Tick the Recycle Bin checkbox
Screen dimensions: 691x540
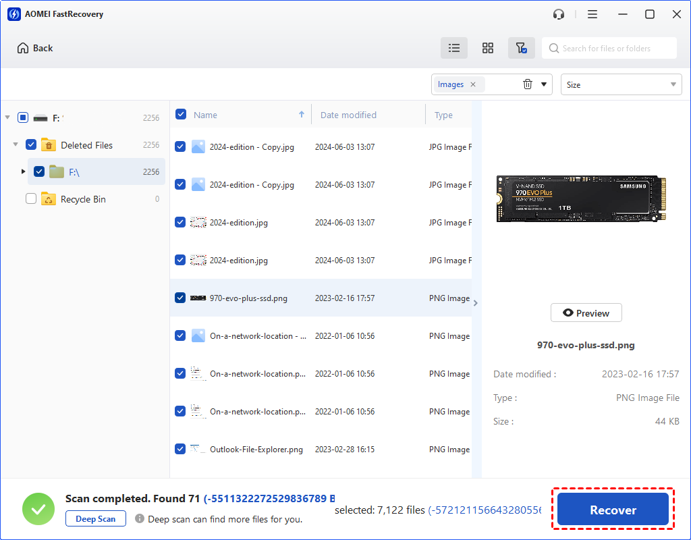[x=31, y=199]
